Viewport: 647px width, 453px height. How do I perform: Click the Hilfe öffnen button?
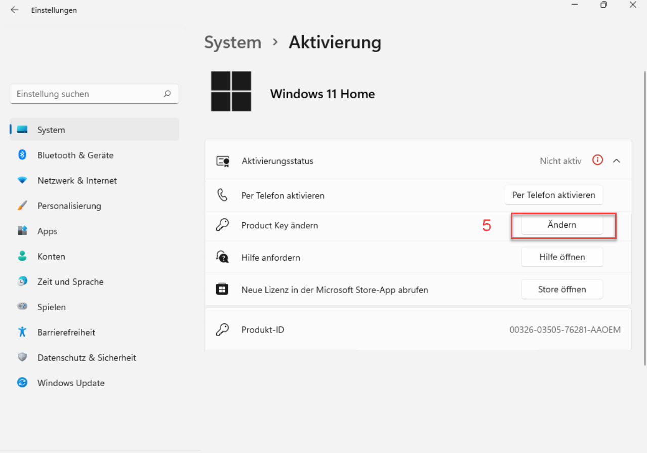[562, 257]
